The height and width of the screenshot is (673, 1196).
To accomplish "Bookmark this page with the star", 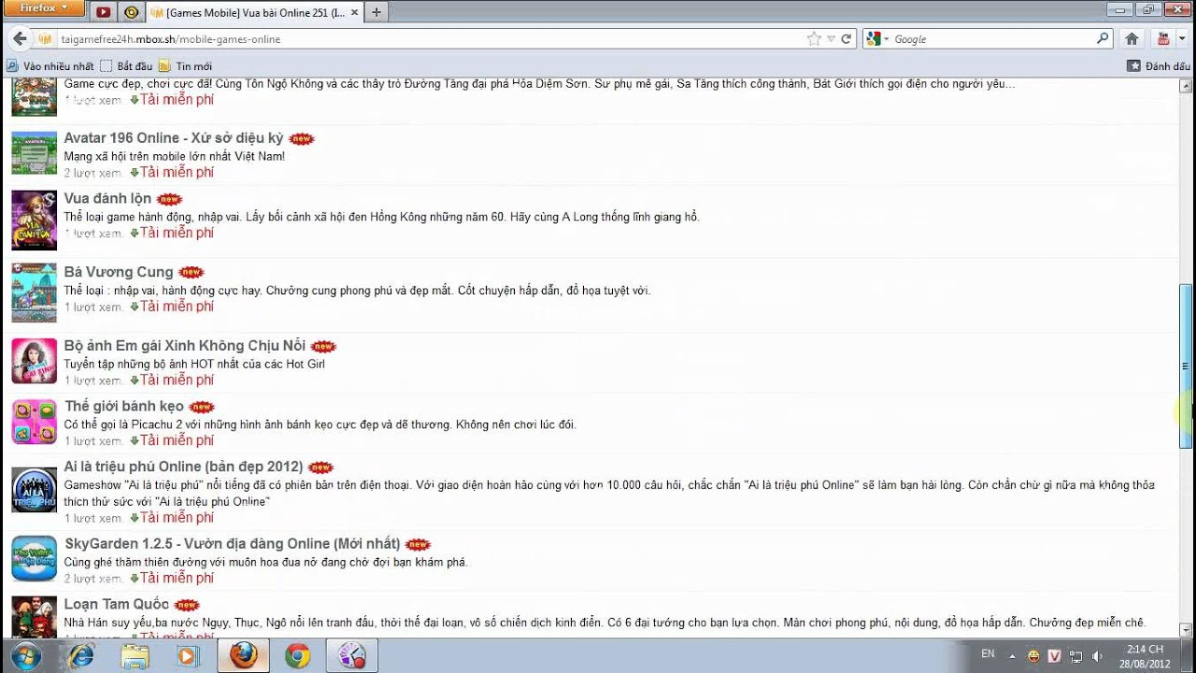I will point(814,39).
